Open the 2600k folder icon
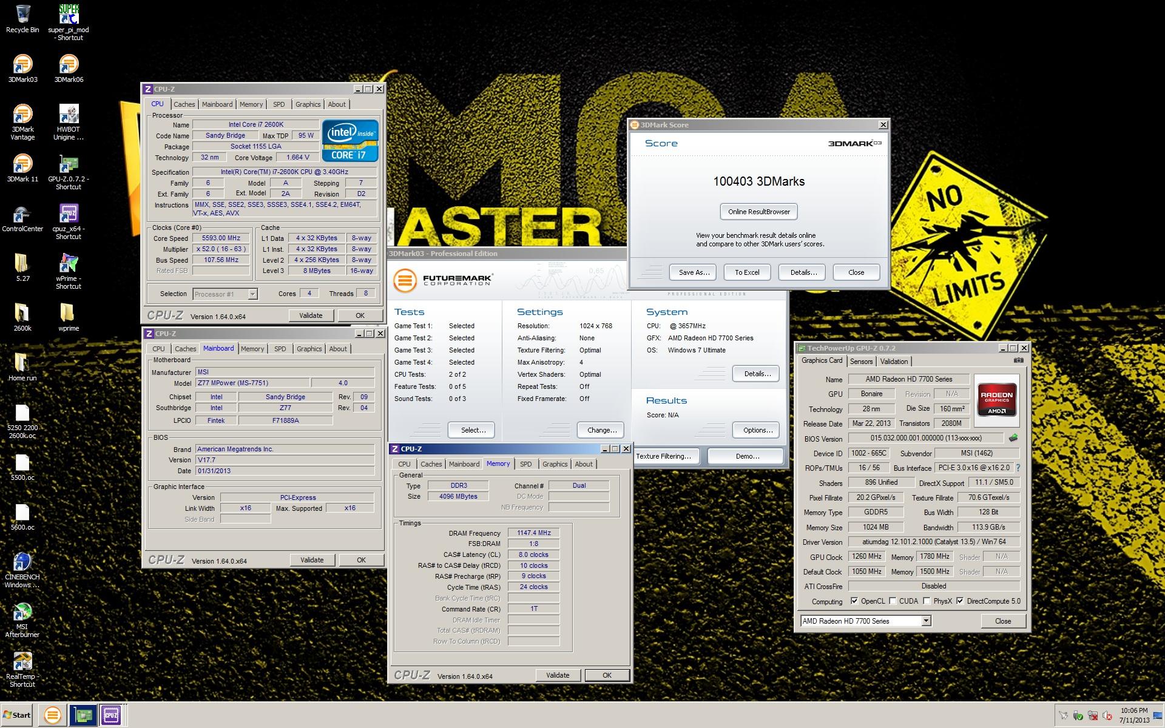The height and width of the screenshot is (728, 1165). coord(22,317)
